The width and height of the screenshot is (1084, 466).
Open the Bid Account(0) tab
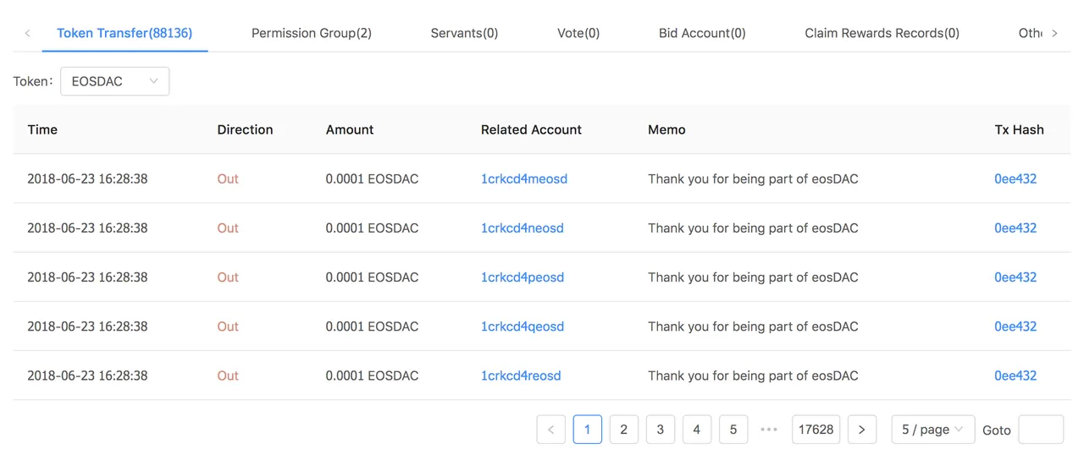click(702, 33)
